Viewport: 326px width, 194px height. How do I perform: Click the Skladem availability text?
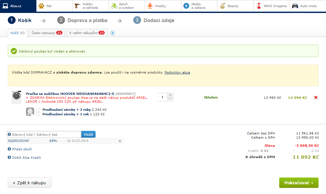(x=211, y=97)
